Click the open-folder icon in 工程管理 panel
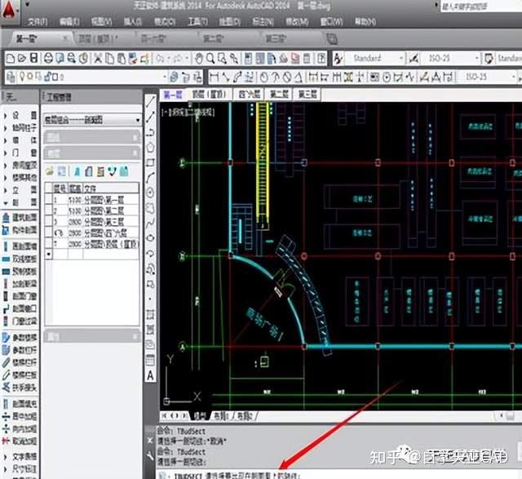Image resolution: width=522 pixels, height=479 pixels. (50, 171)
